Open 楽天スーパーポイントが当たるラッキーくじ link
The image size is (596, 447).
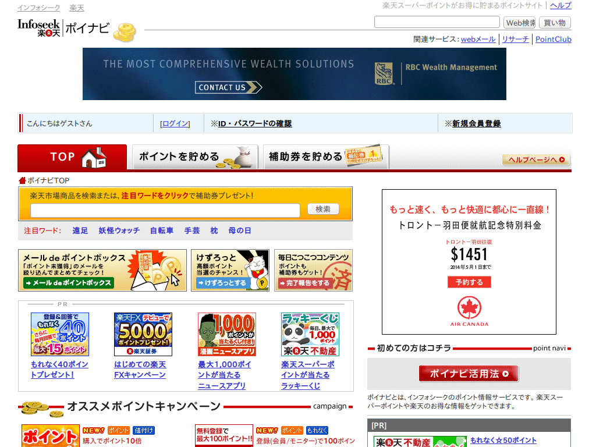(x=308, y=375)
